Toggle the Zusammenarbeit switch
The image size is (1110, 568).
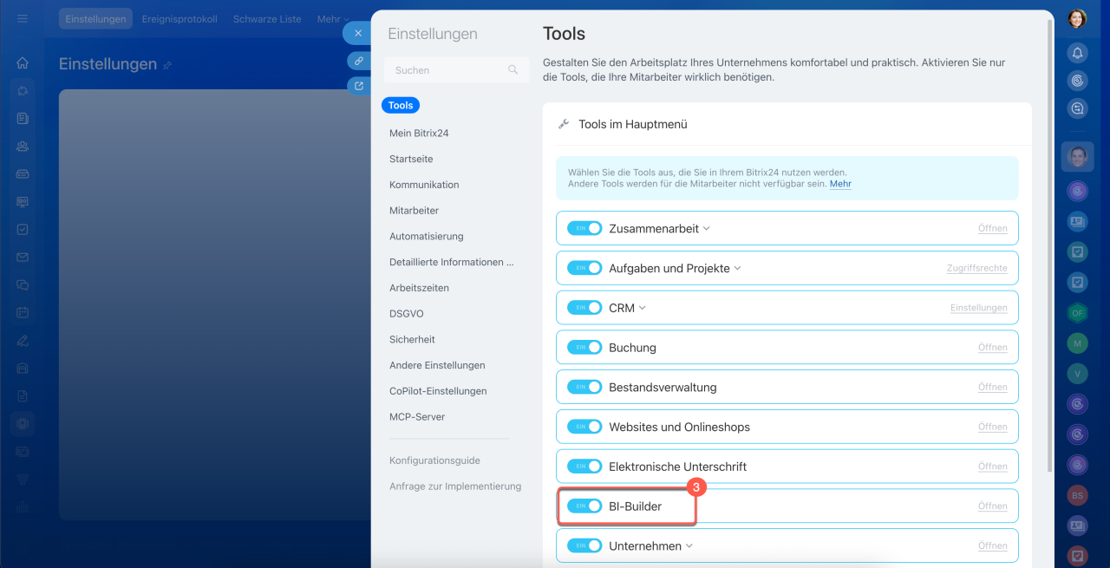point(584,228)
